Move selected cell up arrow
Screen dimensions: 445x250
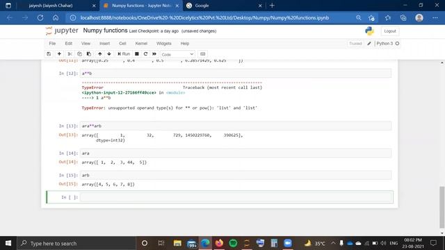[x=100, y=54]
